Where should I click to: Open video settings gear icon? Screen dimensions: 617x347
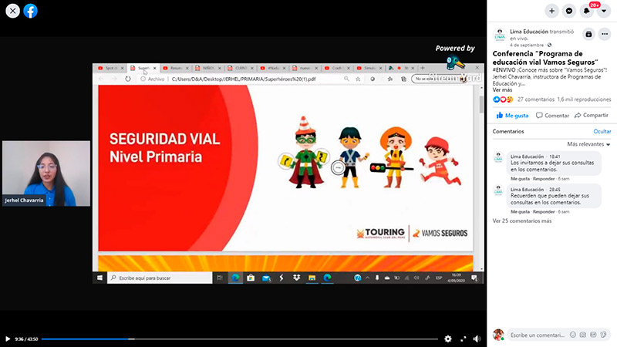tap(448, 339)
